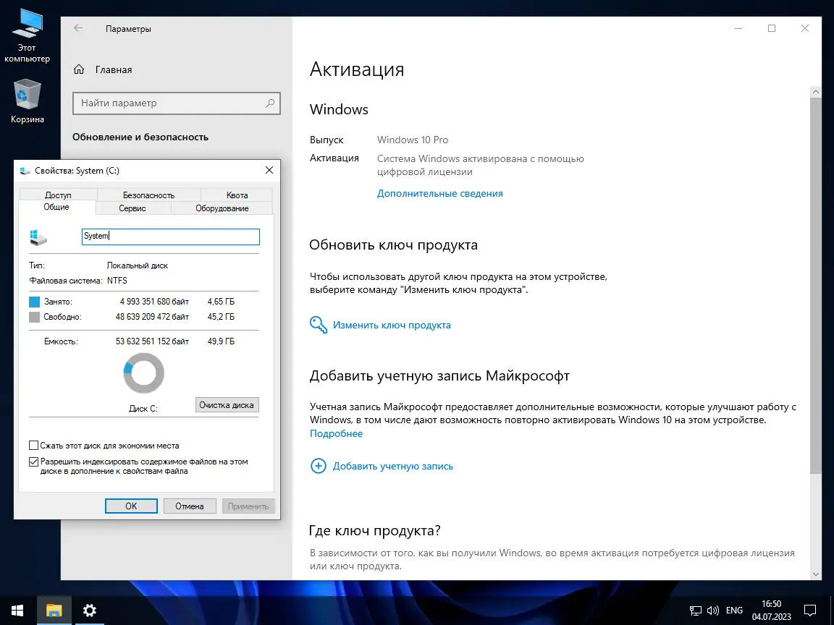Click 'Добавить учетную запись' link

[393, 466]
